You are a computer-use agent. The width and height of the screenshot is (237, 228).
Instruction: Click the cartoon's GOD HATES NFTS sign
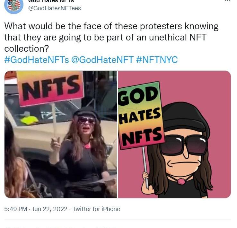point(140,116)
